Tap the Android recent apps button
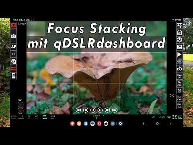The height and width of the screenshot is (145, 193). (144, 124)
